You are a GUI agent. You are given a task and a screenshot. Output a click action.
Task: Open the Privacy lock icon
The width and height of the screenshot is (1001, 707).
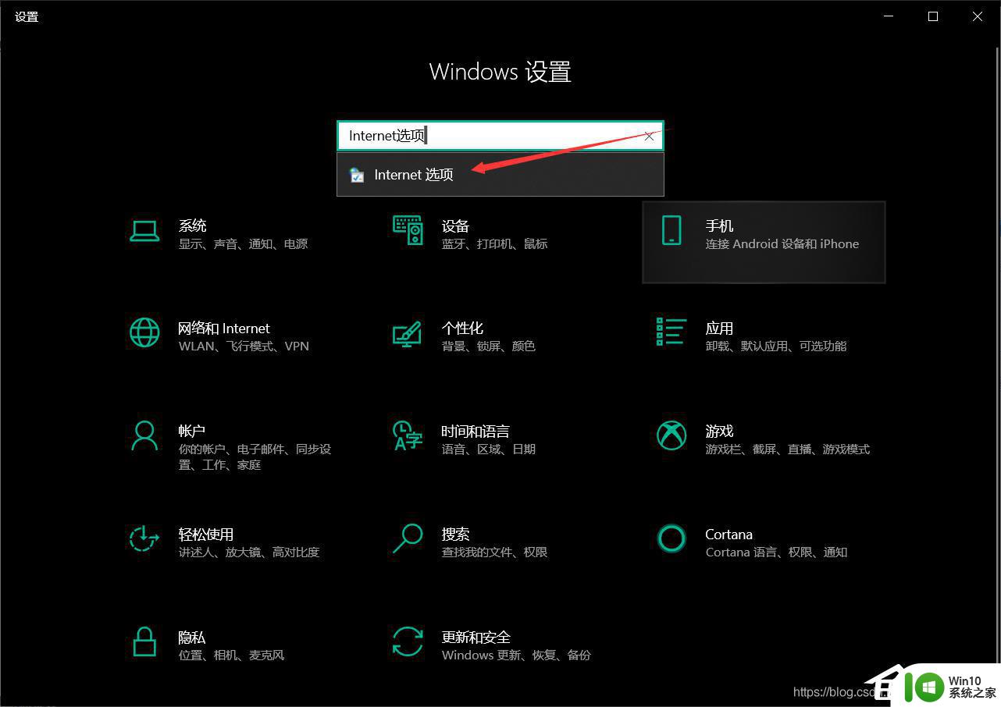click(x=144, y=641)
